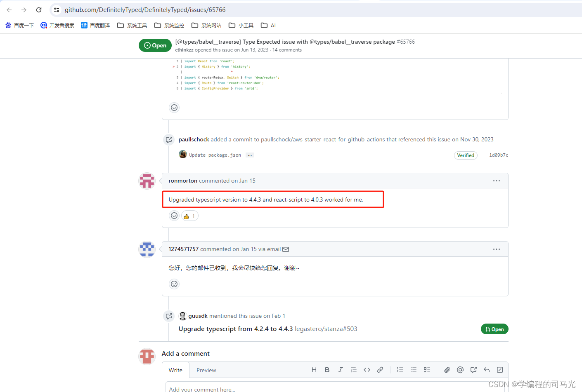Click the via email envelope icon
Viewport: 582px width, 392px height.
coord(286,249)
